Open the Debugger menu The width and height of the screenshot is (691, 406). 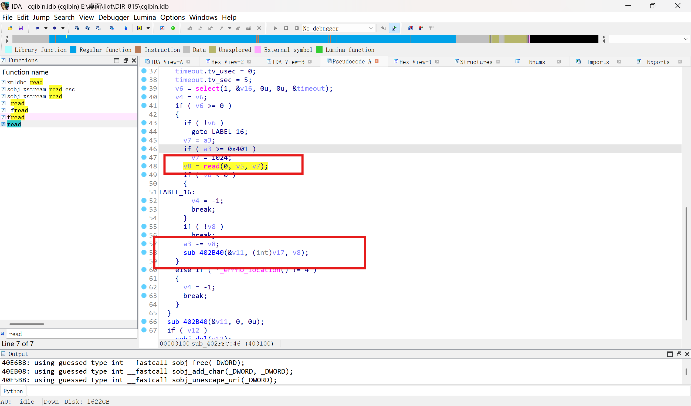click(x=114, y=17)
